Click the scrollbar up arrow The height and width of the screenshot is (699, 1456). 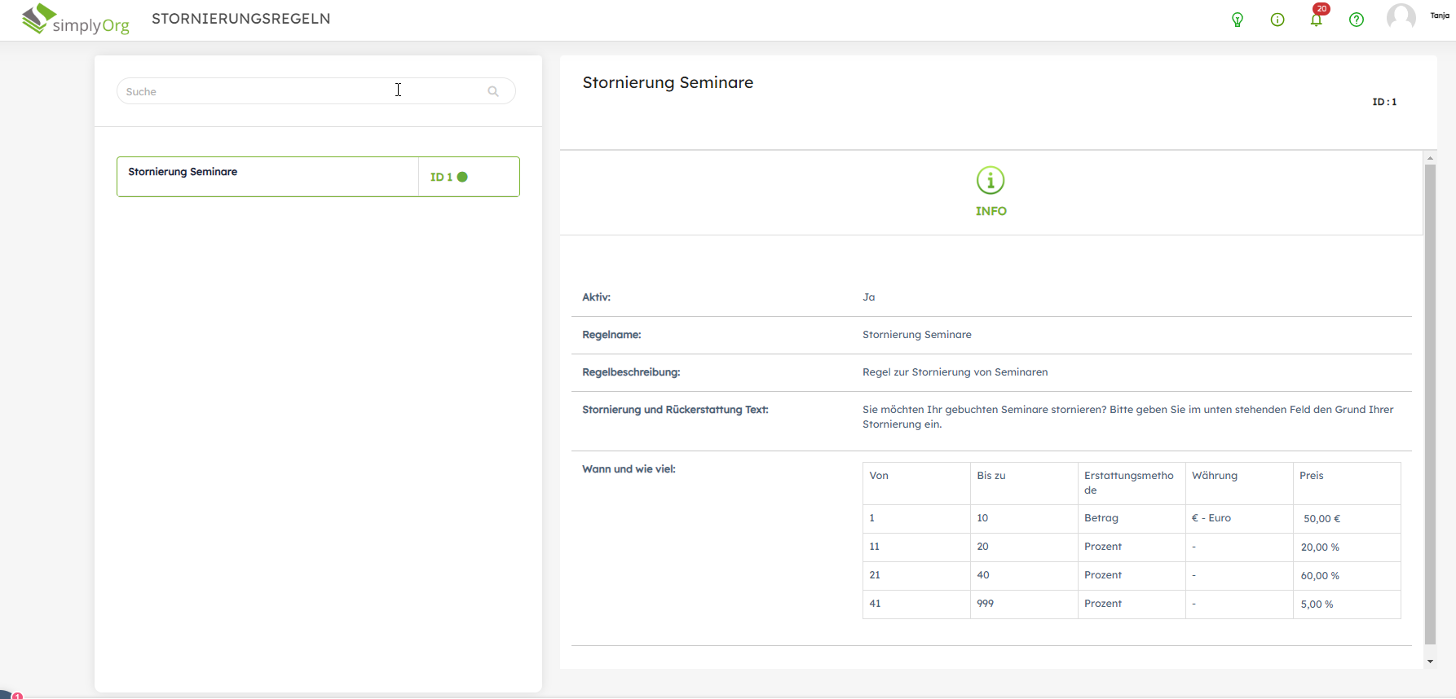[x=1430, y=157]
